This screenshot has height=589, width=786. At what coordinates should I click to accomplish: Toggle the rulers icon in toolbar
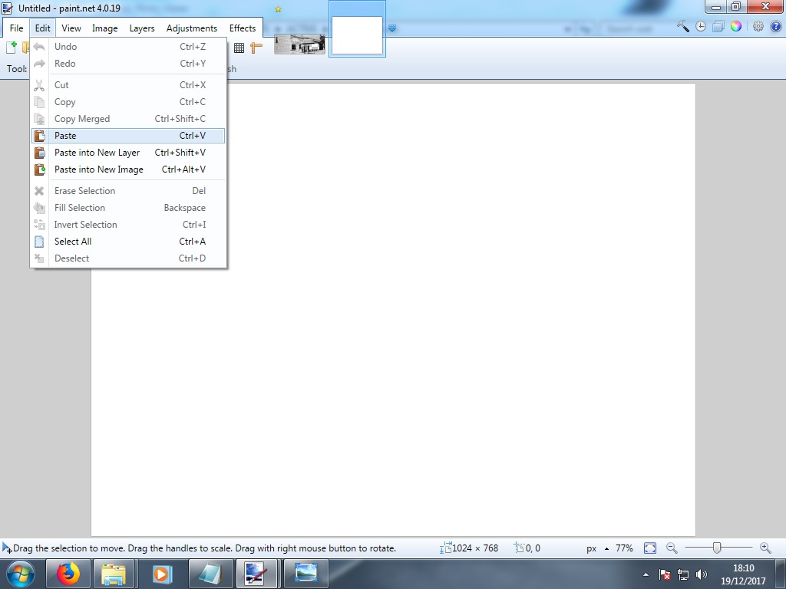256,48
